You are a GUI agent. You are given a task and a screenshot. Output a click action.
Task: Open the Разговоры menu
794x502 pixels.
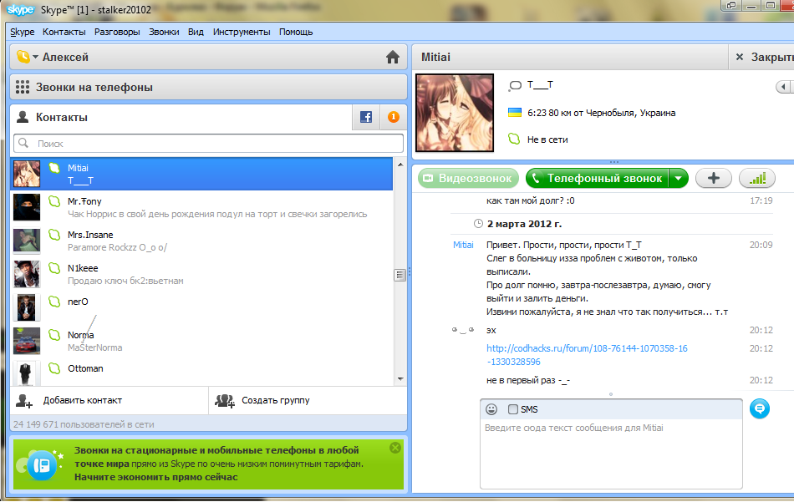[117, 32]
